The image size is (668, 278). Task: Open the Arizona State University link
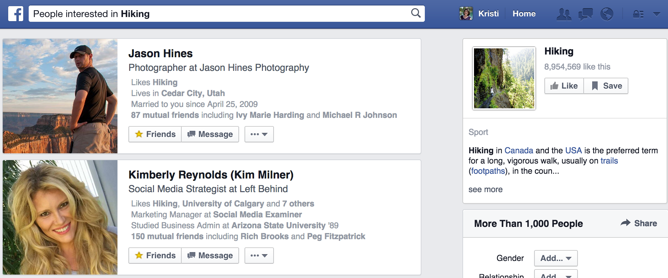[x=278, y=226]
